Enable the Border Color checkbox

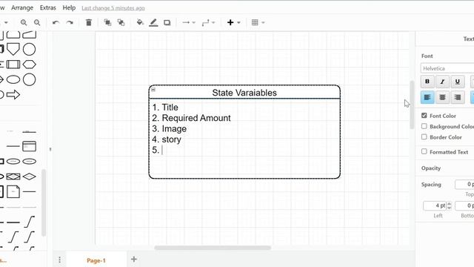(x=424, y=136)
